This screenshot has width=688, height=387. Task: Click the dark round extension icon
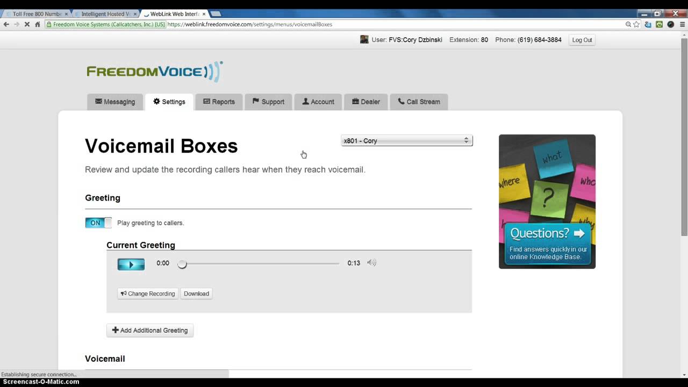(671, 24)
